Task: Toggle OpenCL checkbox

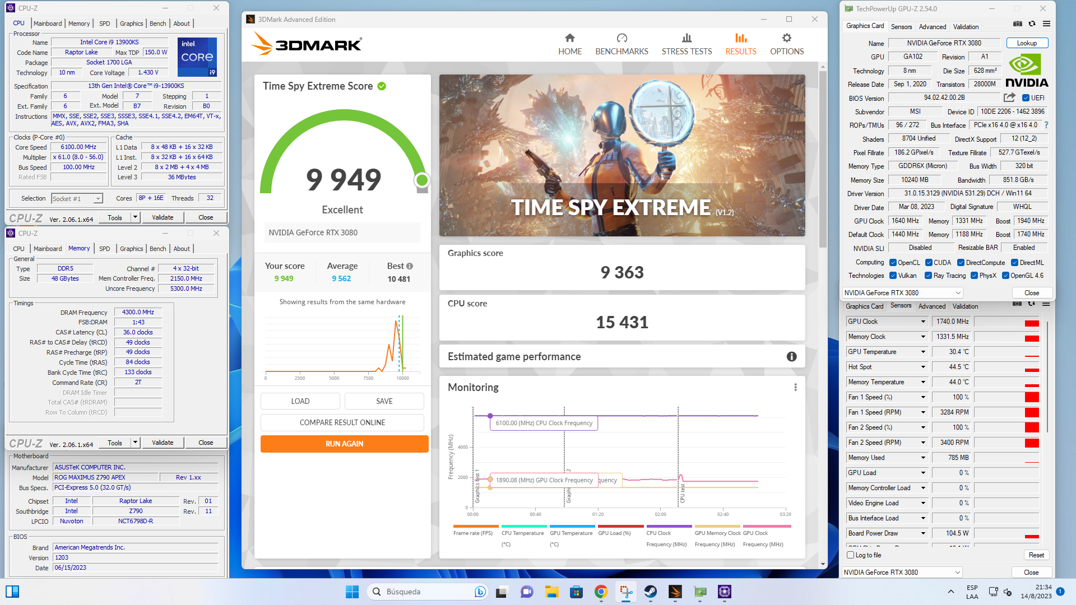Action: 893,263
